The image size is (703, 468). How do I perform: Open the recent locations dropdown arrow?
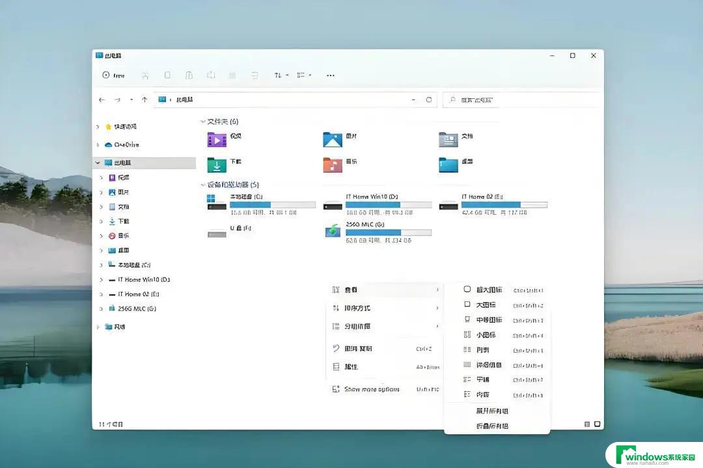coord(131,100)
